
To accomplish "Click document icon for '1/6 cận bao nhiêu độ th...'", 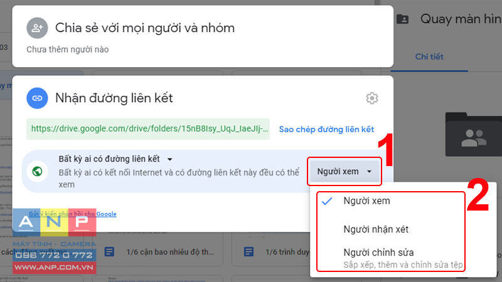I will (109, 252).
